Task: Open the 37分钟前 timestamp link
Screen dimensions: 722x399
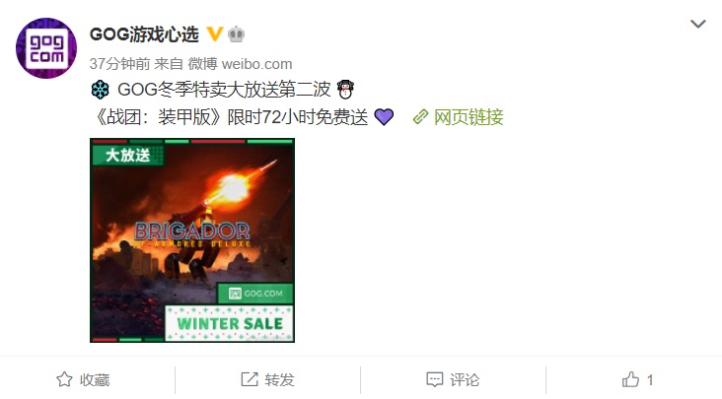Action: (119, 63)
